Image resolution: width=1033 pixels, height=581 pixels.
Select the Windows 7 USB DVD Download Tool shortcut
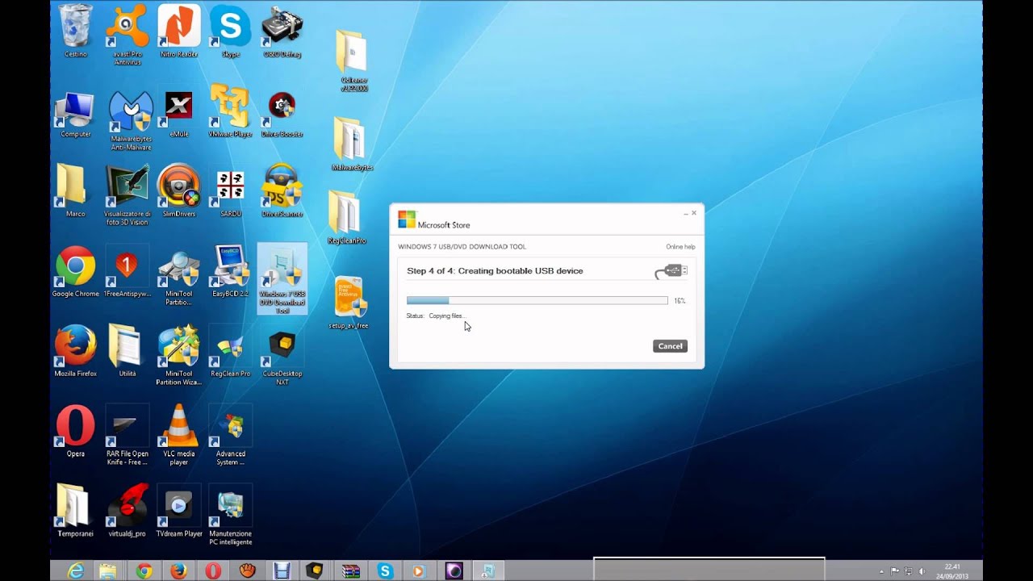(282, 278)
